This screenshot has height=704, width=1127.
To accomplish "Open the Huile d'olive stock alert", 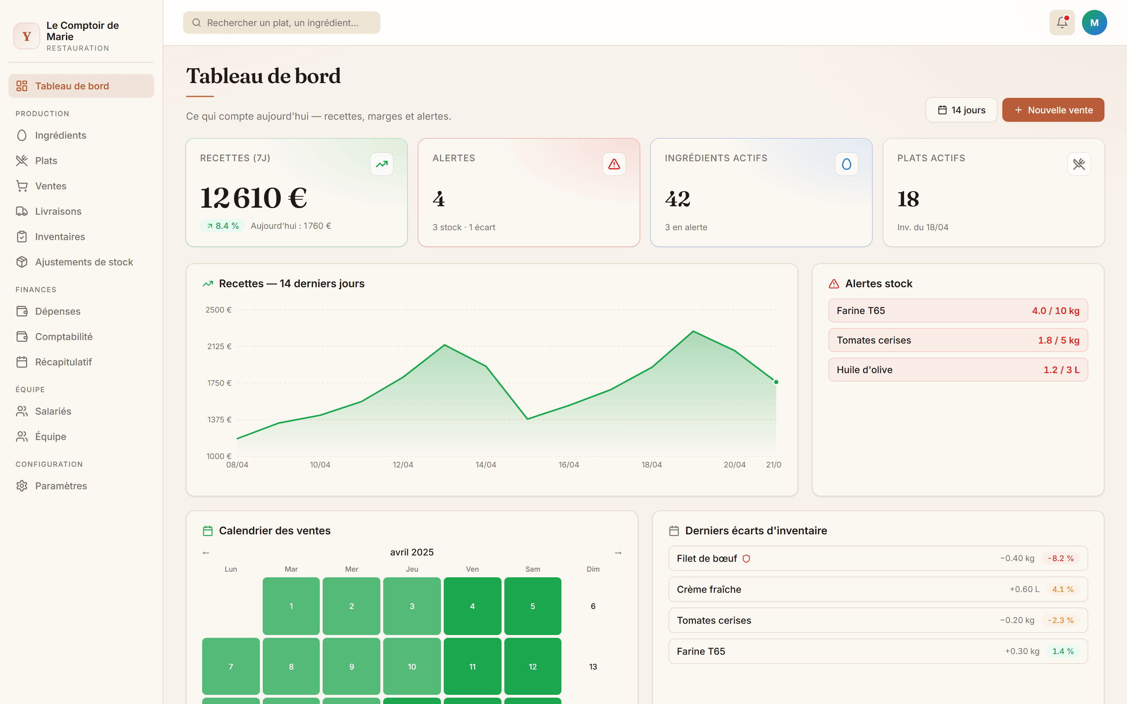I will click(x=958, y=370).
